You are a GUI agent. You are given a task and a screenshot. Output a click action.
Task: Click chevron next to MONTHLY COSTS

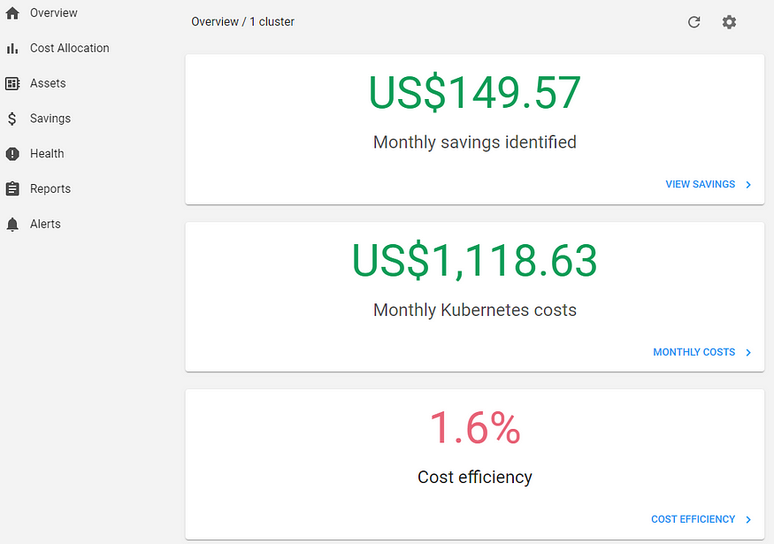click(748, 352)
